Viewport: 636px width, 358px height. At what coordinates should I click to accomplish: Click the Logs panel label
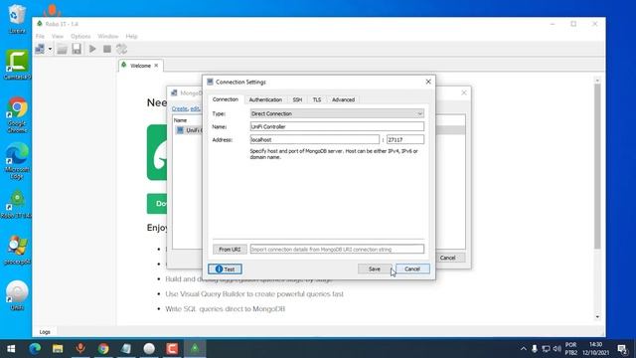45,332
